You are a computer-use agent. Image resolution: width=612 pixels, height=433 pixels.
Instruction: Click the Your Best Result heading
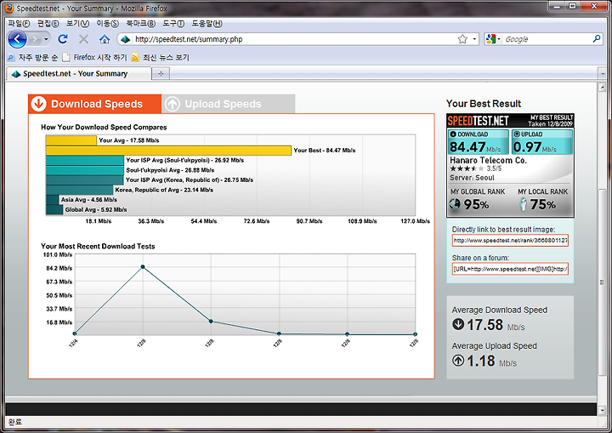484,104
